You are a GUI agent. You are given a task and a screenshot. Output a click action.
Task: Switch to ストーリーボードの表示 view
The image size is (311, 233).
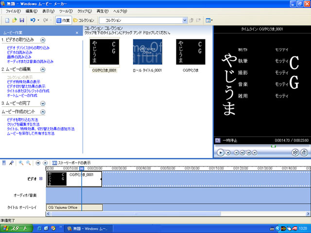point(70,163)
